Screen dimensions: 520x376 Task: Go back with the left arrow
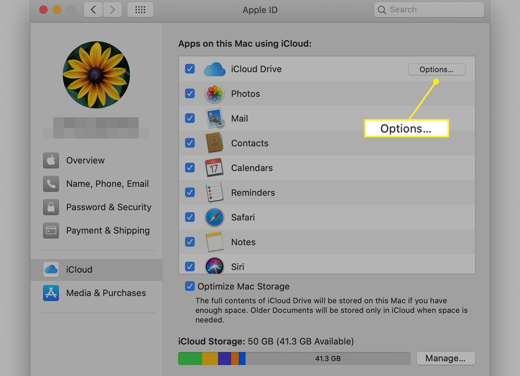click(x=93, y=10)
